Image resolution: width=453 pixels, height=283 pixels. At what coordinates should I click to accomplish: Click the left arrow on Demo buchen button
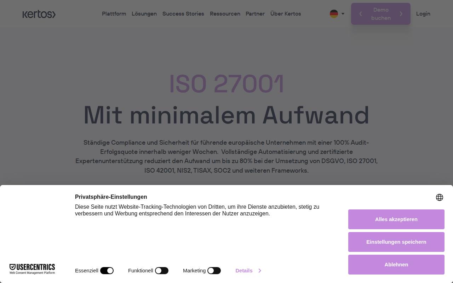tap(361, 14)
